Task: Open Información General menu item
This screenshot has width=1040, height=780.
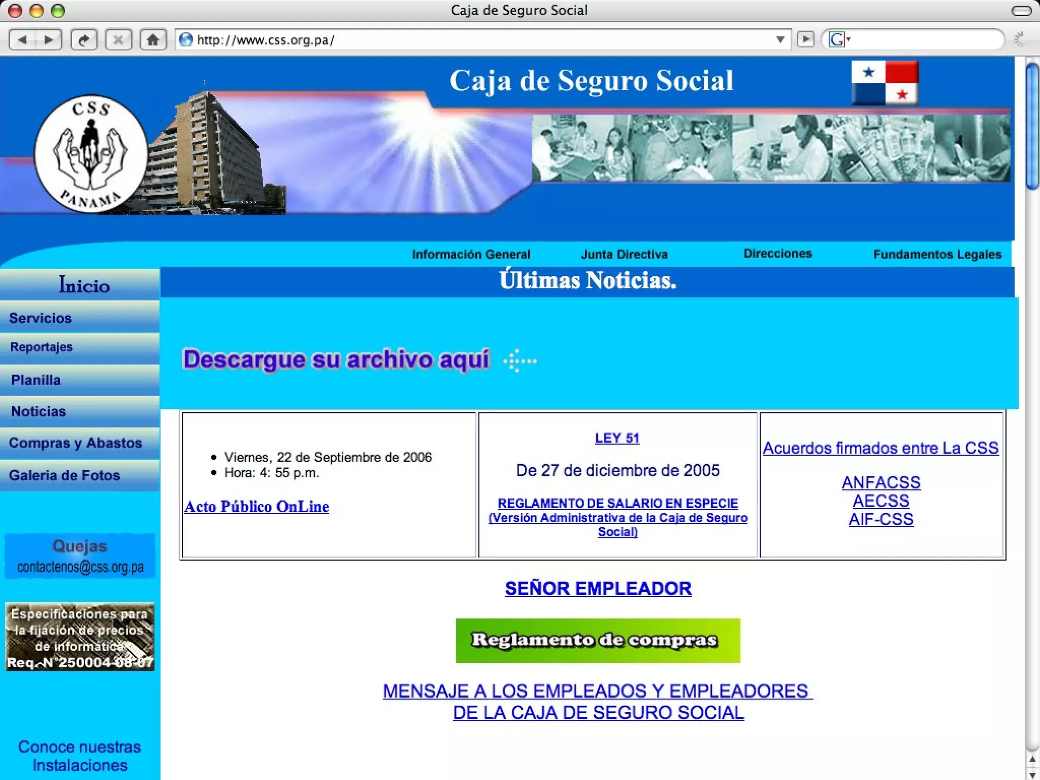Action: tap(471, 254)
